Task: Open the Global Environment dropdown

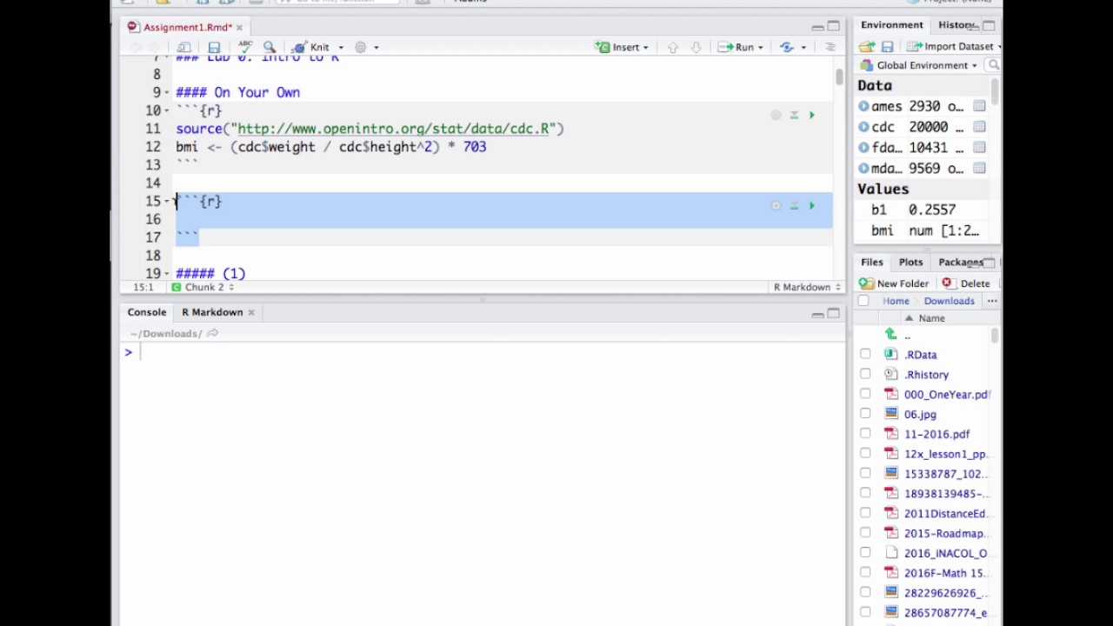Action: click(x=919, y=65)
